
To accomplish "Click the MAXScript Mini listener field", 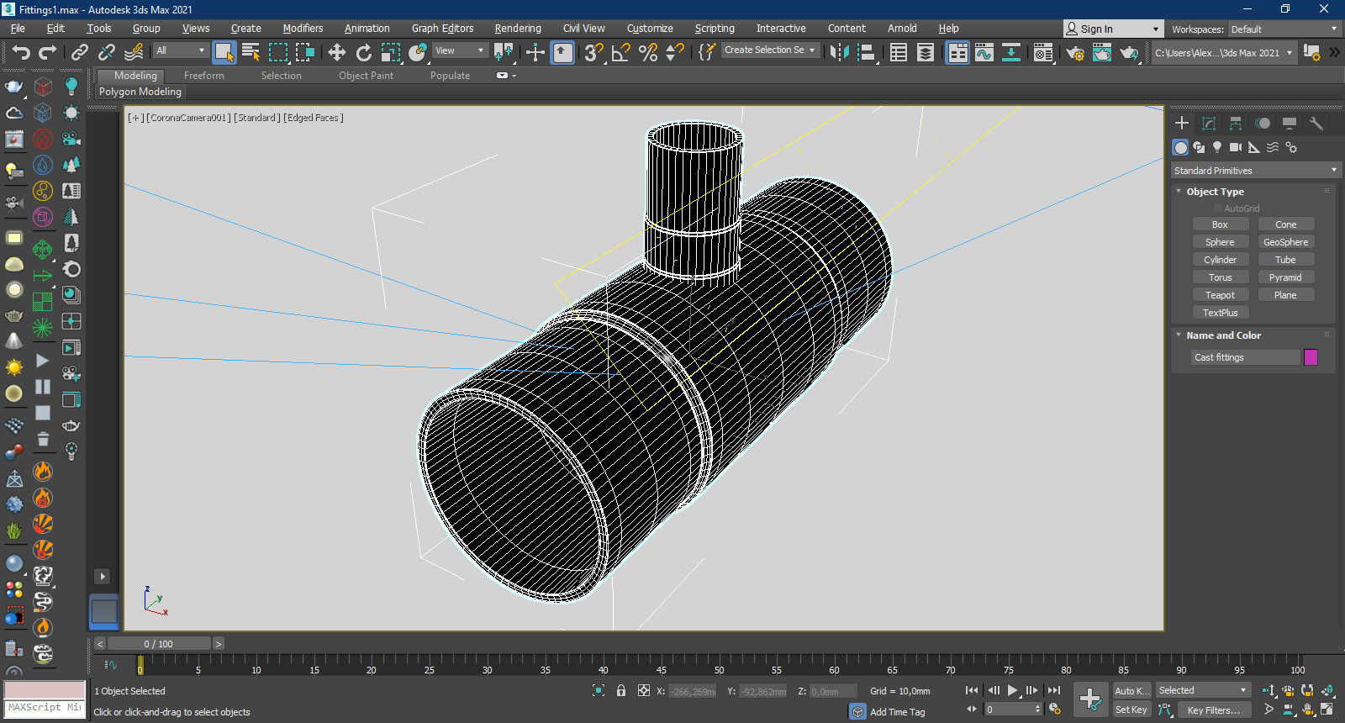I will (x=45, y=708).
